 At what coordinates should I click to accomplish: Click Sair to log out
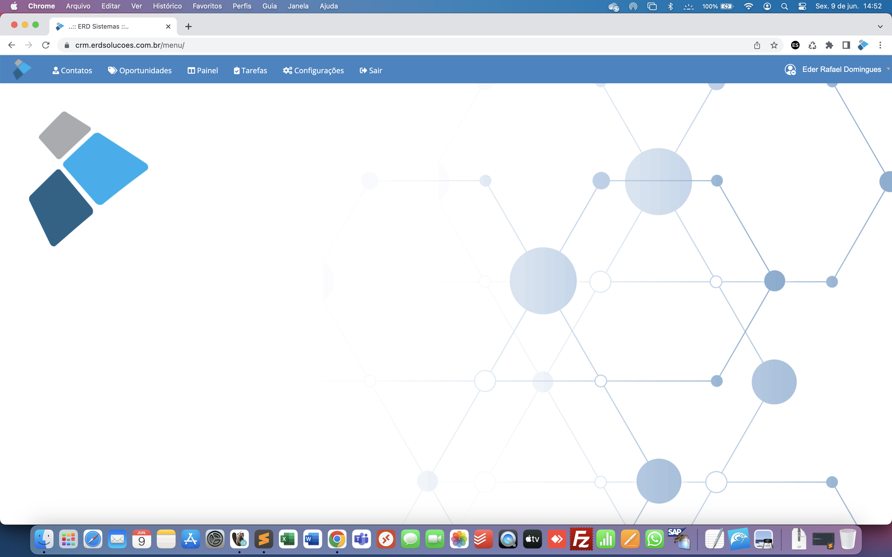point(371,70)
